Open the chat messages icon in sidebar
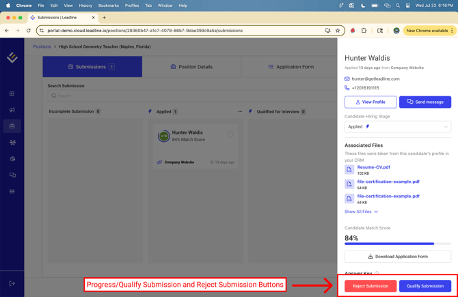 [x=12, y=175]
